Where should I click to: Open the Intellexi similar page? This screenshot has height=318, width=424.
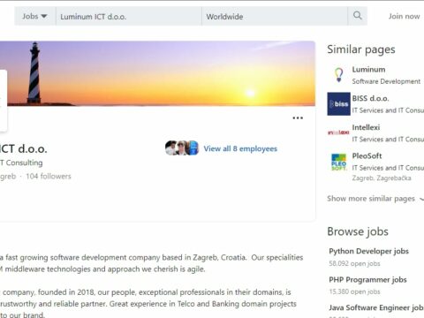coord(366,127)
